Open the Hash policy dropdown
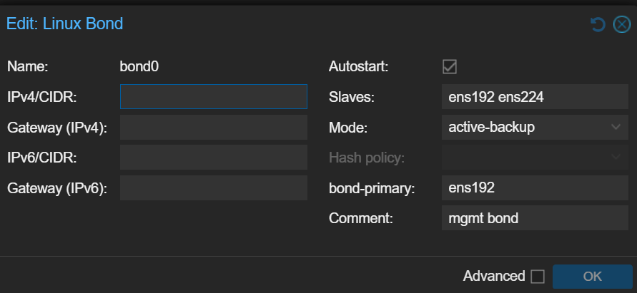Viewport: 637px width, 293px height. (535, 158)
